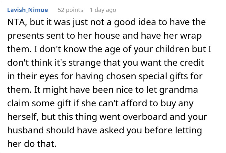This screenshot has width=226, height=153.
Task: Click the phrase 'have her wrap'
Action: [171, 36]
